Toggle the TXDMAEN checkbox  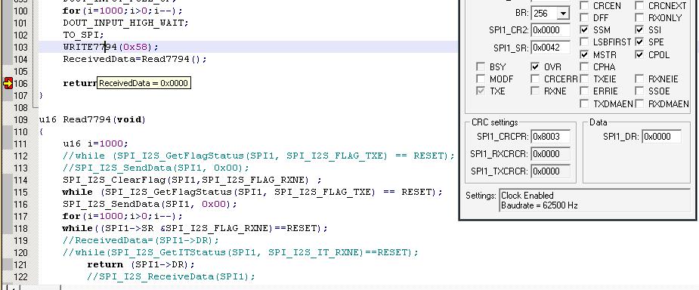point(584,103)
